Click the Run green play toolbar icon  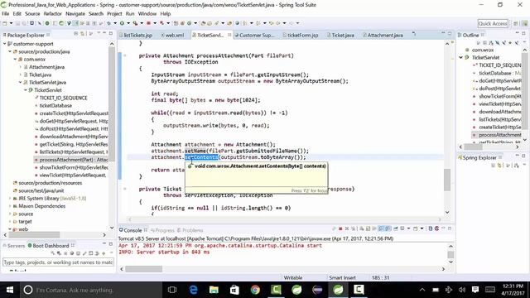pos(122,23)
